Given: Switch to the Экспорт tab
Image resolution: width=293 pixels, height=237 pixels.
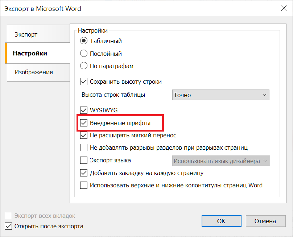Looking at the screenshot, I should tap(26, 35).
